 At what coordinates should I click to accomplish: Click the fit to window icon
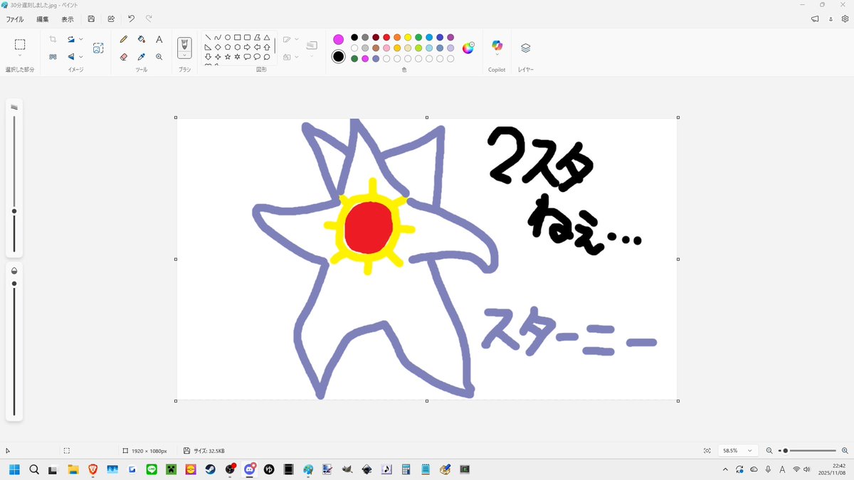[x=707, y=451]
